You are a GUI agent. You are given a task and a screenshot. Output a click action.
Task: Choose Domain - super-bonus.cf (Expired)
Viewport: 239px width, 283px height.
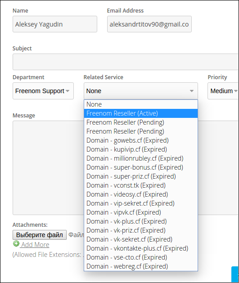point(141,167)
